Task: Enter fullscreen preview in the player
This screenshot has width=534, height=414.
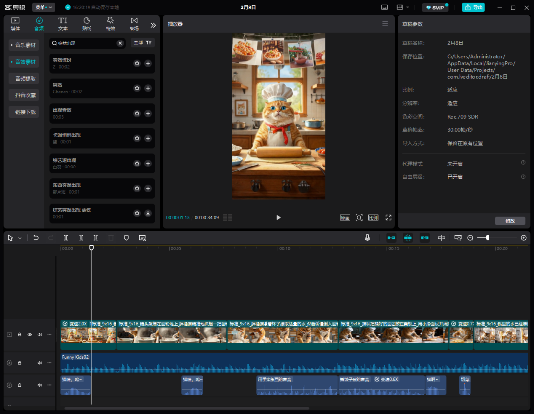Action: [x=388, y=217]
